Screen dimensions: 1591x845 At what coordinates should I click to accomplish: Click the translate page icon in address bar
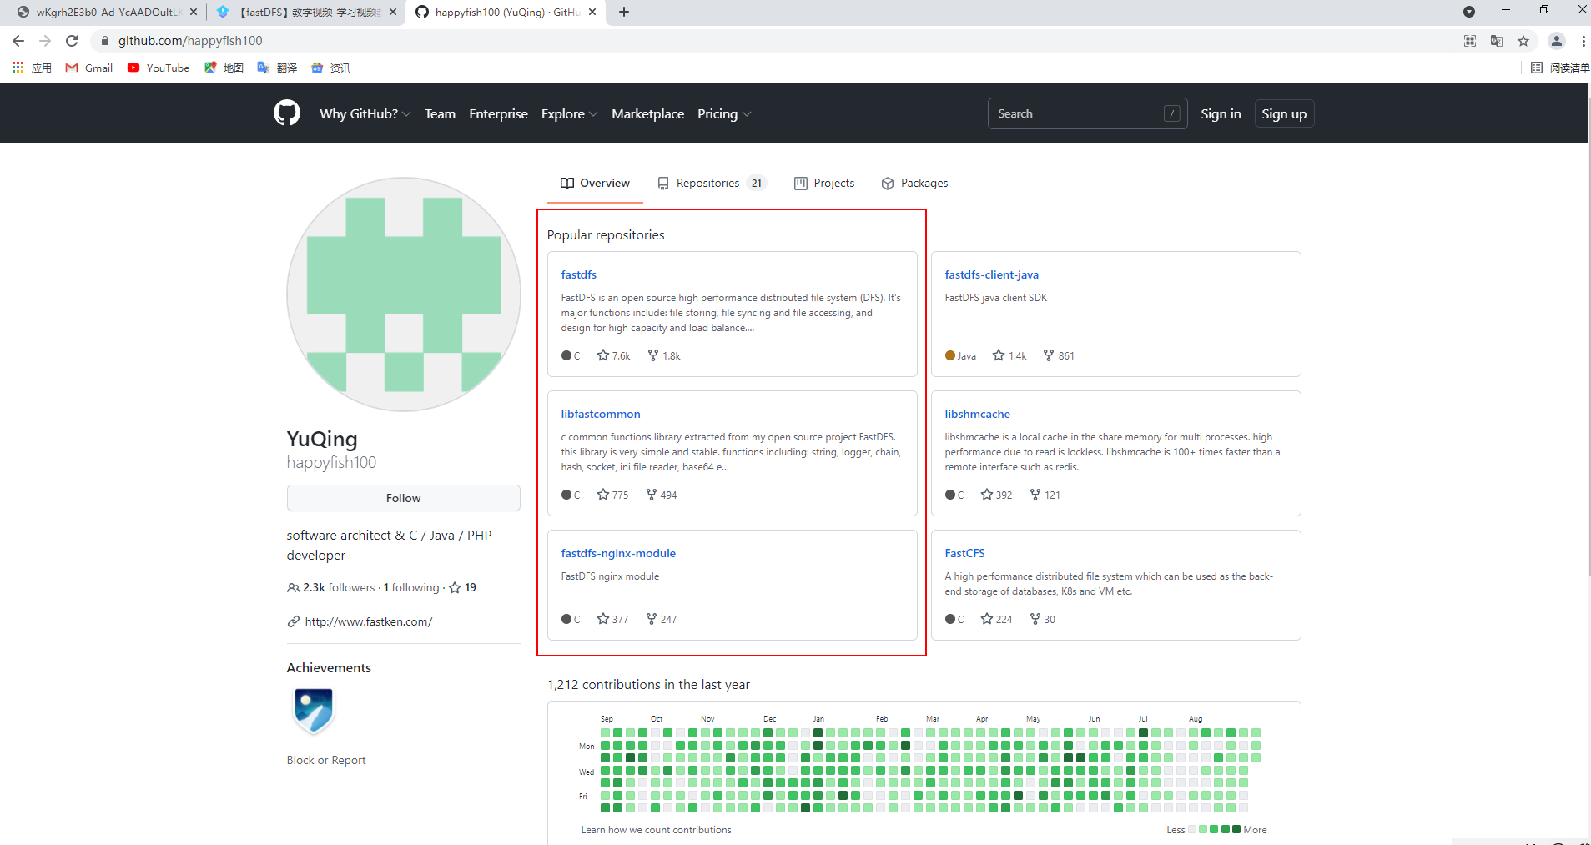point(1497,41)
